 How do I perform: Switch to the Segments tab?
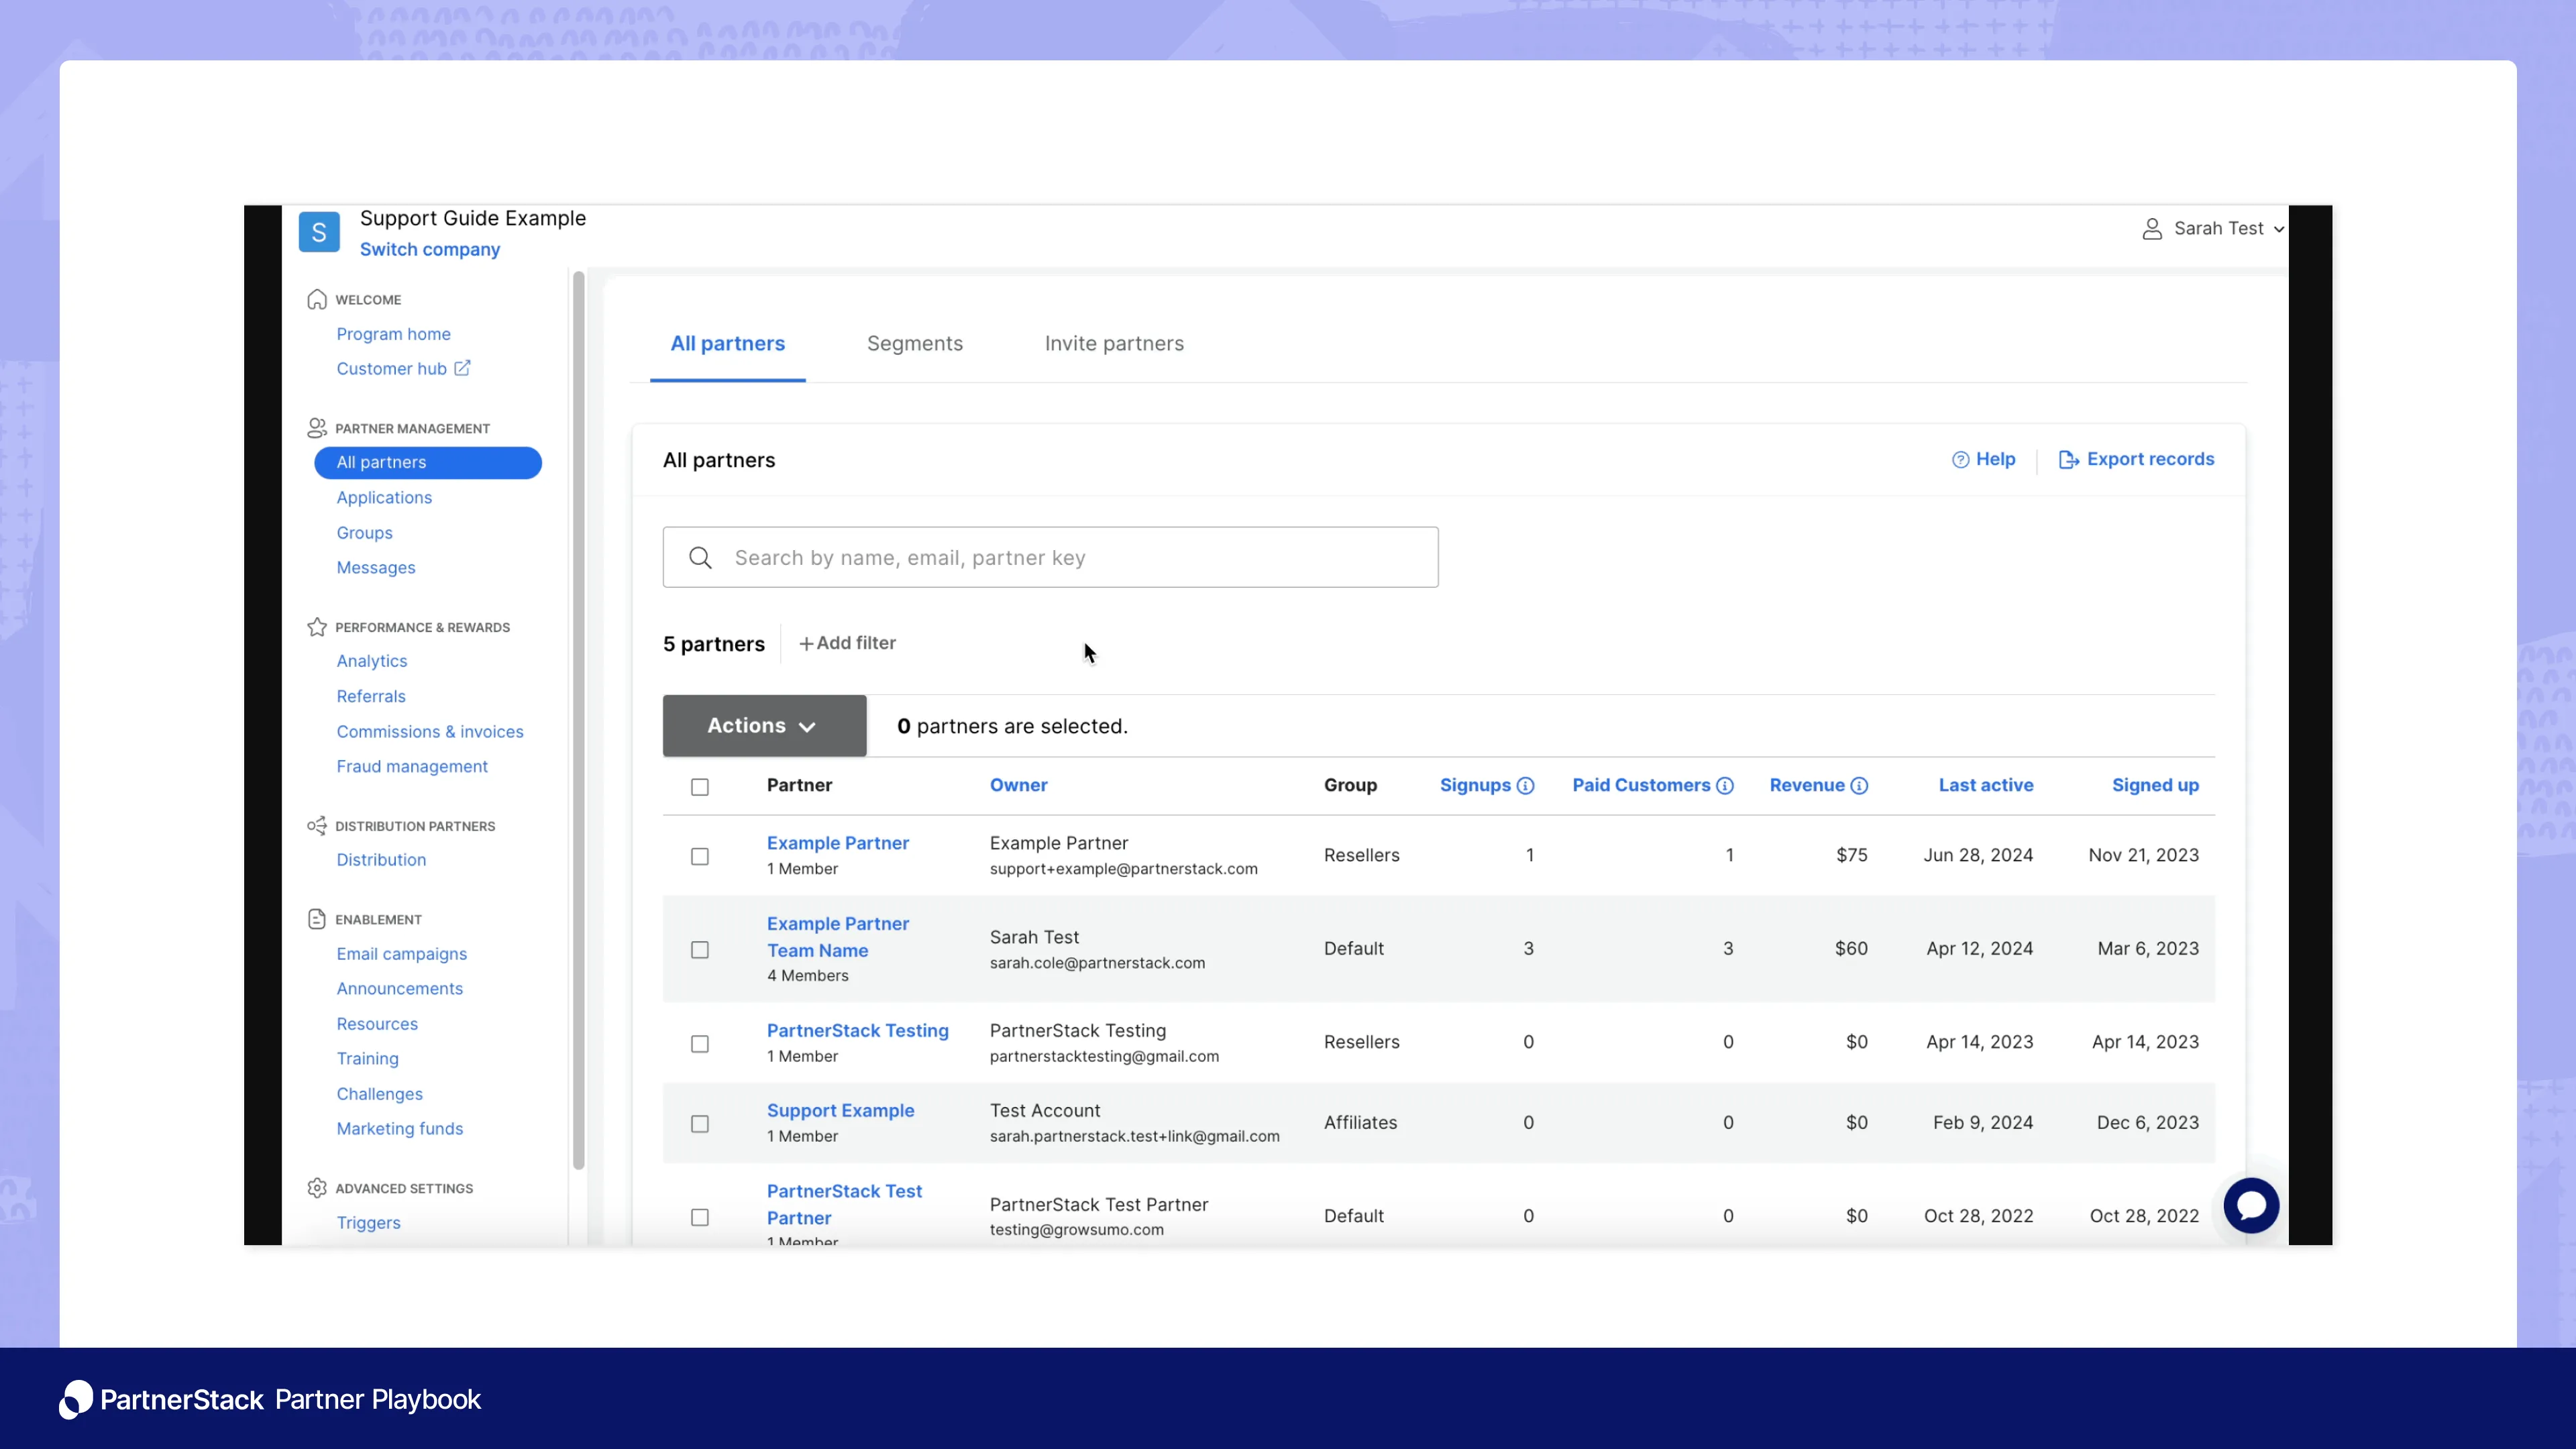pyautogui.click(x=914, y=344)
